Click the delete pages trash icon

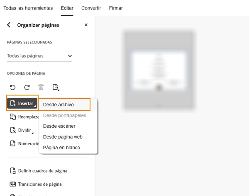tap(41, 87)
